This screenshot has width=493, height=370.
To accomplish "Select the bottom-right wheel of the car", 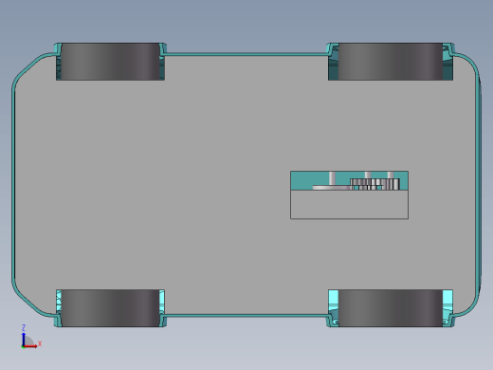I will 391,308.
